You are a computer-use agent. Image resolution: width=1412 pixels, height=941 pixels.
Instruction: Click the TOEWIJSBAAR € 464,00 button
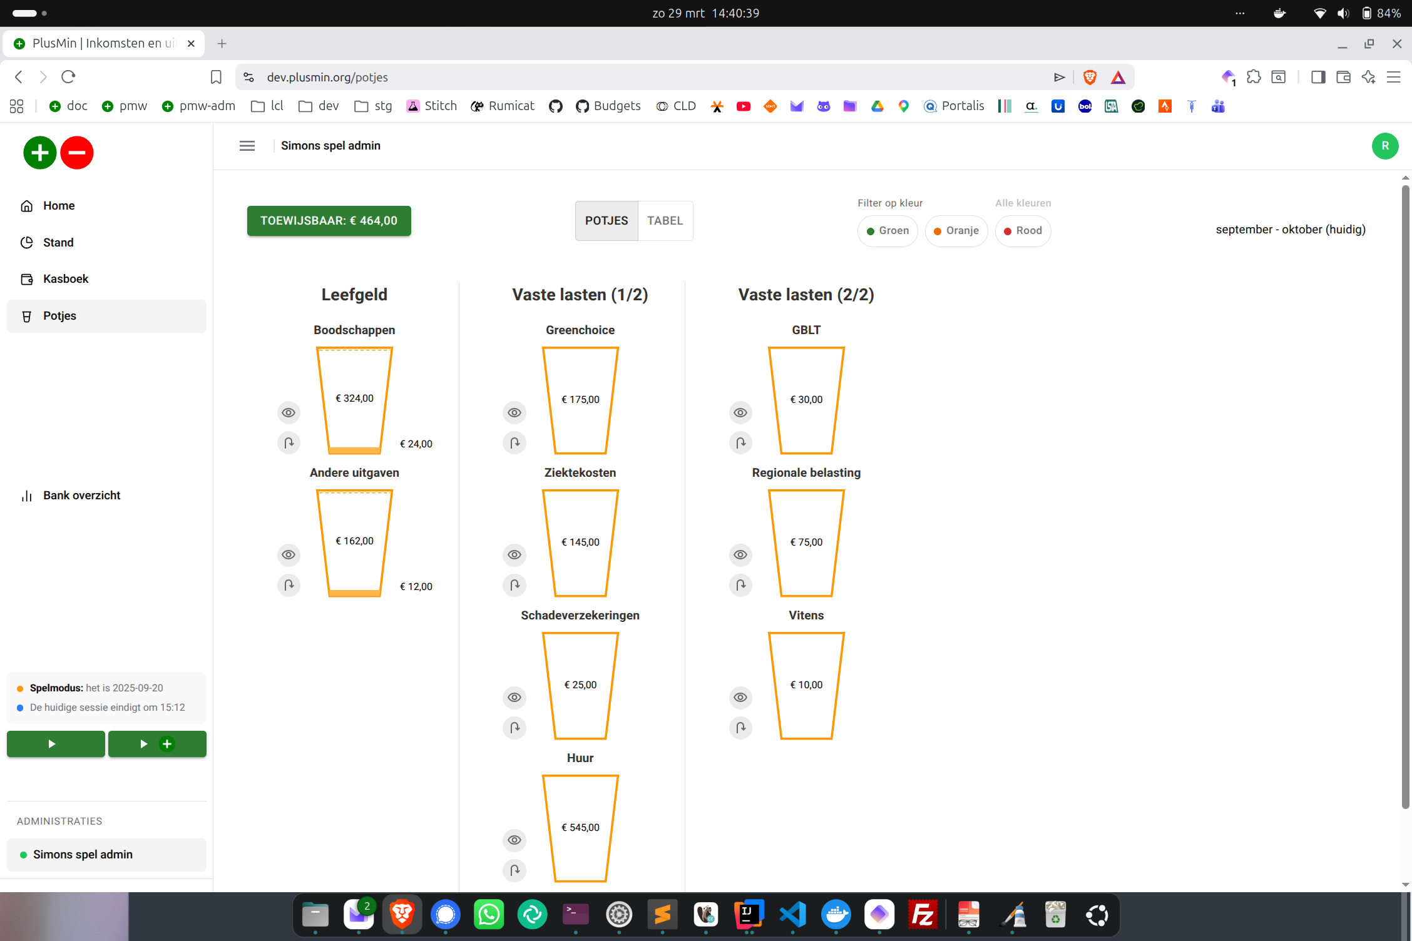329,221
